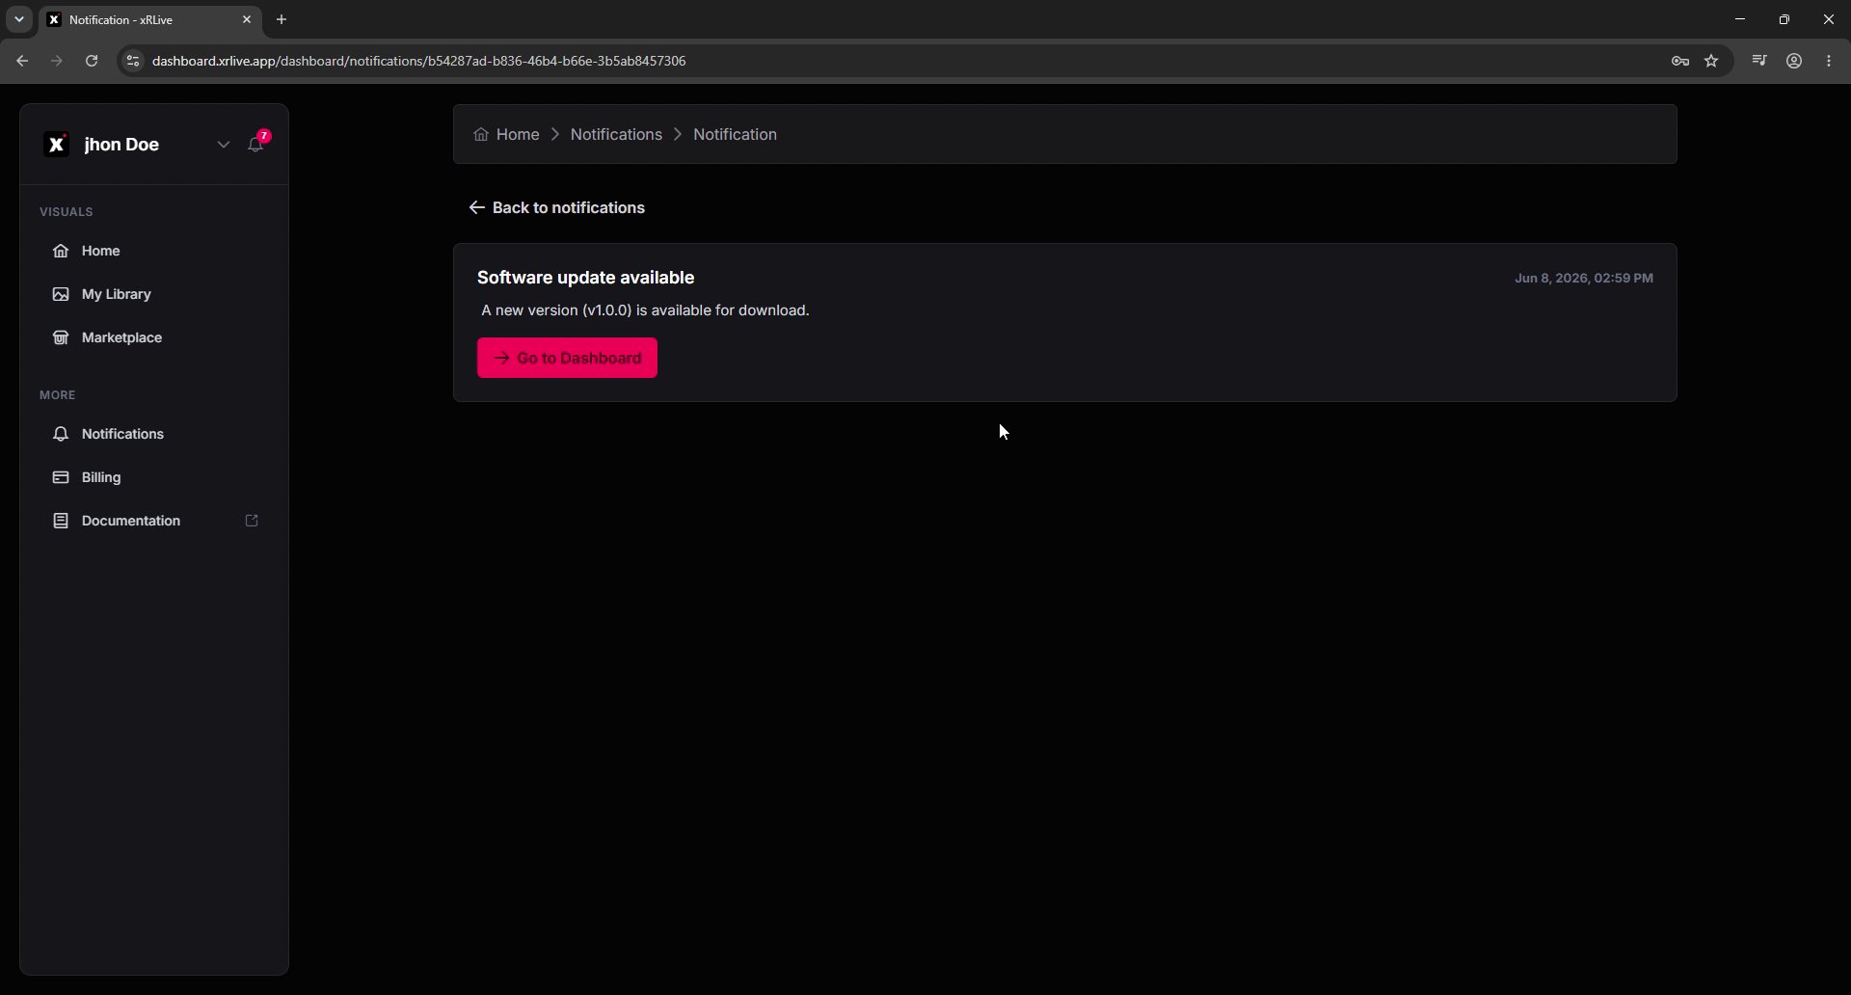
Task: Open the password manager key icon
Action: 1680,61
